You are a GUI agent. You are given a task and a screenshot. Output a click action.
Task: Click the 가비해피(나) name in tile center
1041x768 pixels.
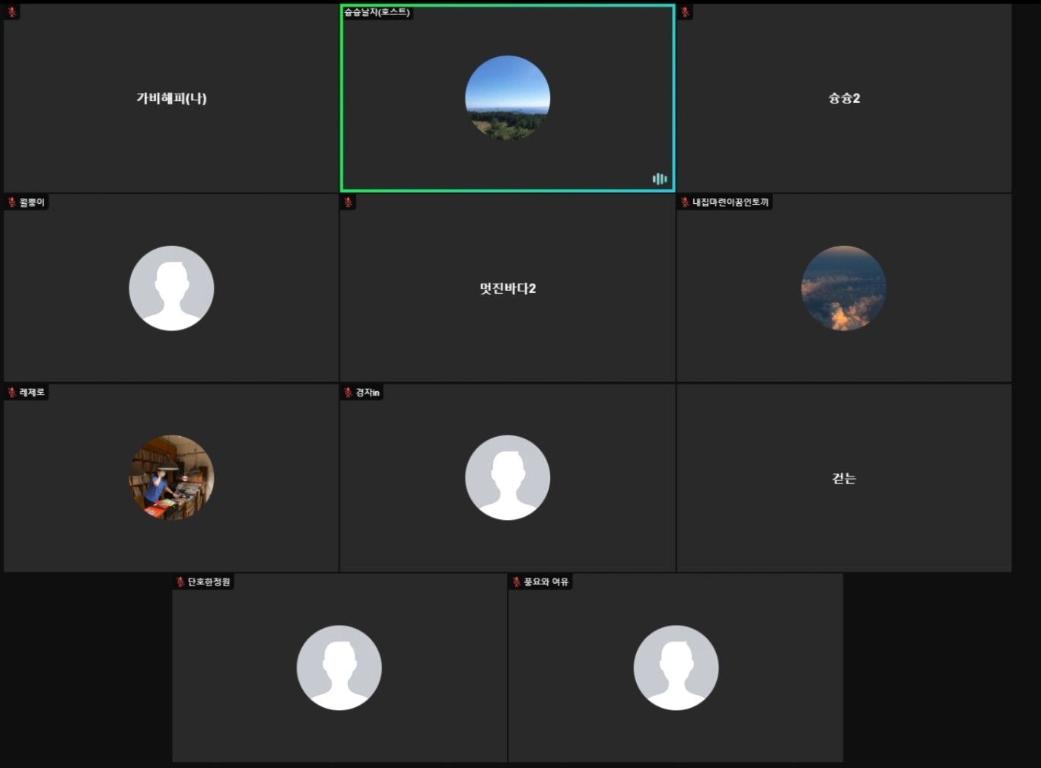coord(171,98)
